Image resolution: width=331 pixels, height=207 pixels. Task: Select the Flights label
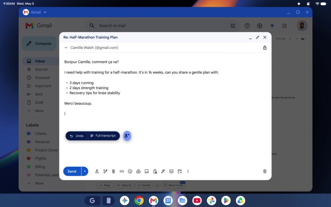(40, 158)
